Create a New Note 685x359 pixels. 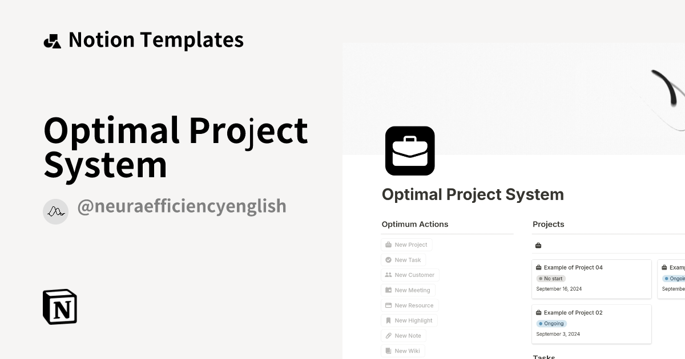pos(403,336)
